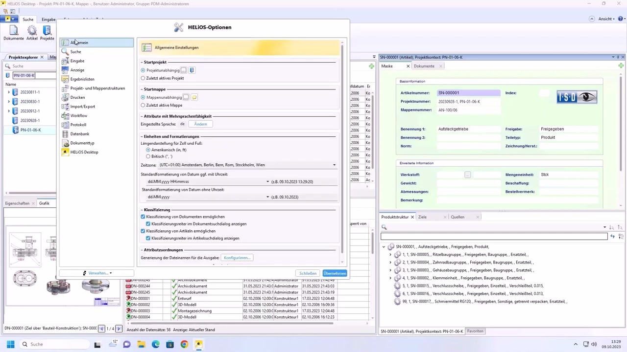This screenshot has width=627, height=352.
Task: Toggle Klassifizierungsreiter im Artikelsuchdialog anzeigen
Action: 148,238
